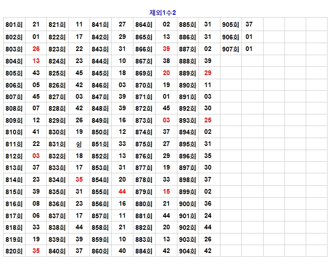Click the red 39 beside 866회

166,49
